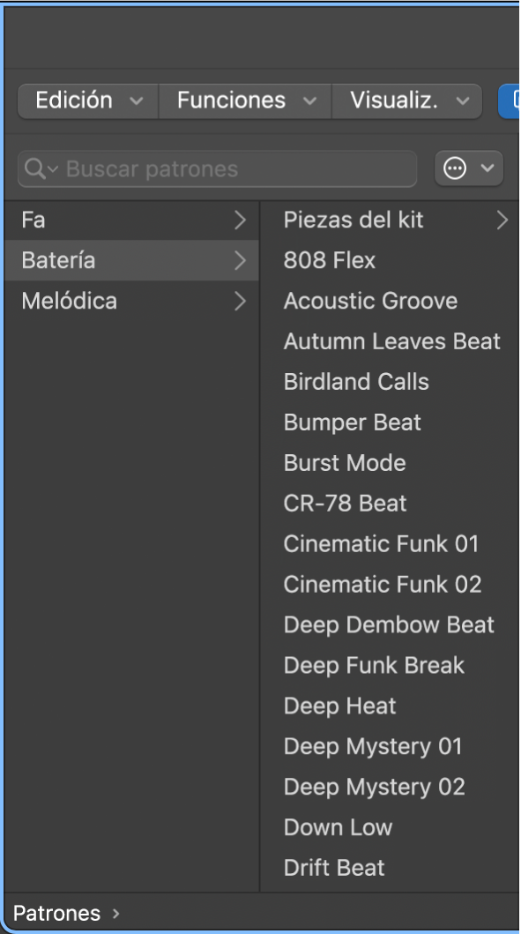Select Cinematic Funk 02 pattern
Viewport: 521px width, 934px height.
point(383,585)
